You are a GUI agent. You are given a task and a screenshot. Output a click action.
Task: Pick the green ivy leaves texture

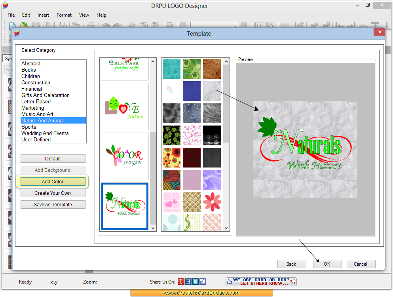(x=171, y=135)
